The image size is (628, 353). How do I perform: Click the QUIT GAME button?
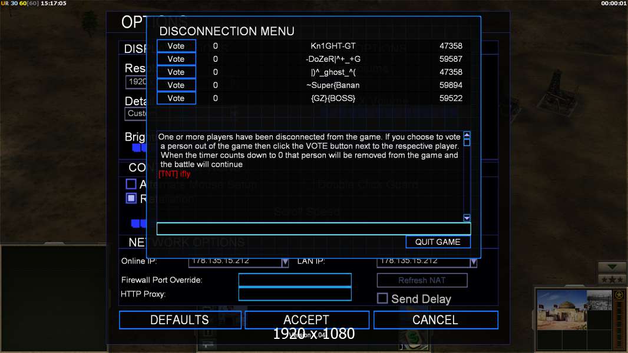click(438, 242)
